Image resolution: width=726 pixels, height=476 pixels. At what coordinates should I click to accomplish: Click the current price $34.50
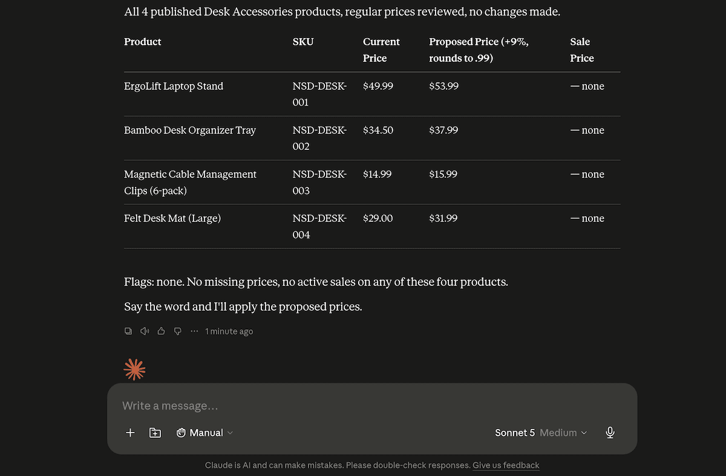378,130
